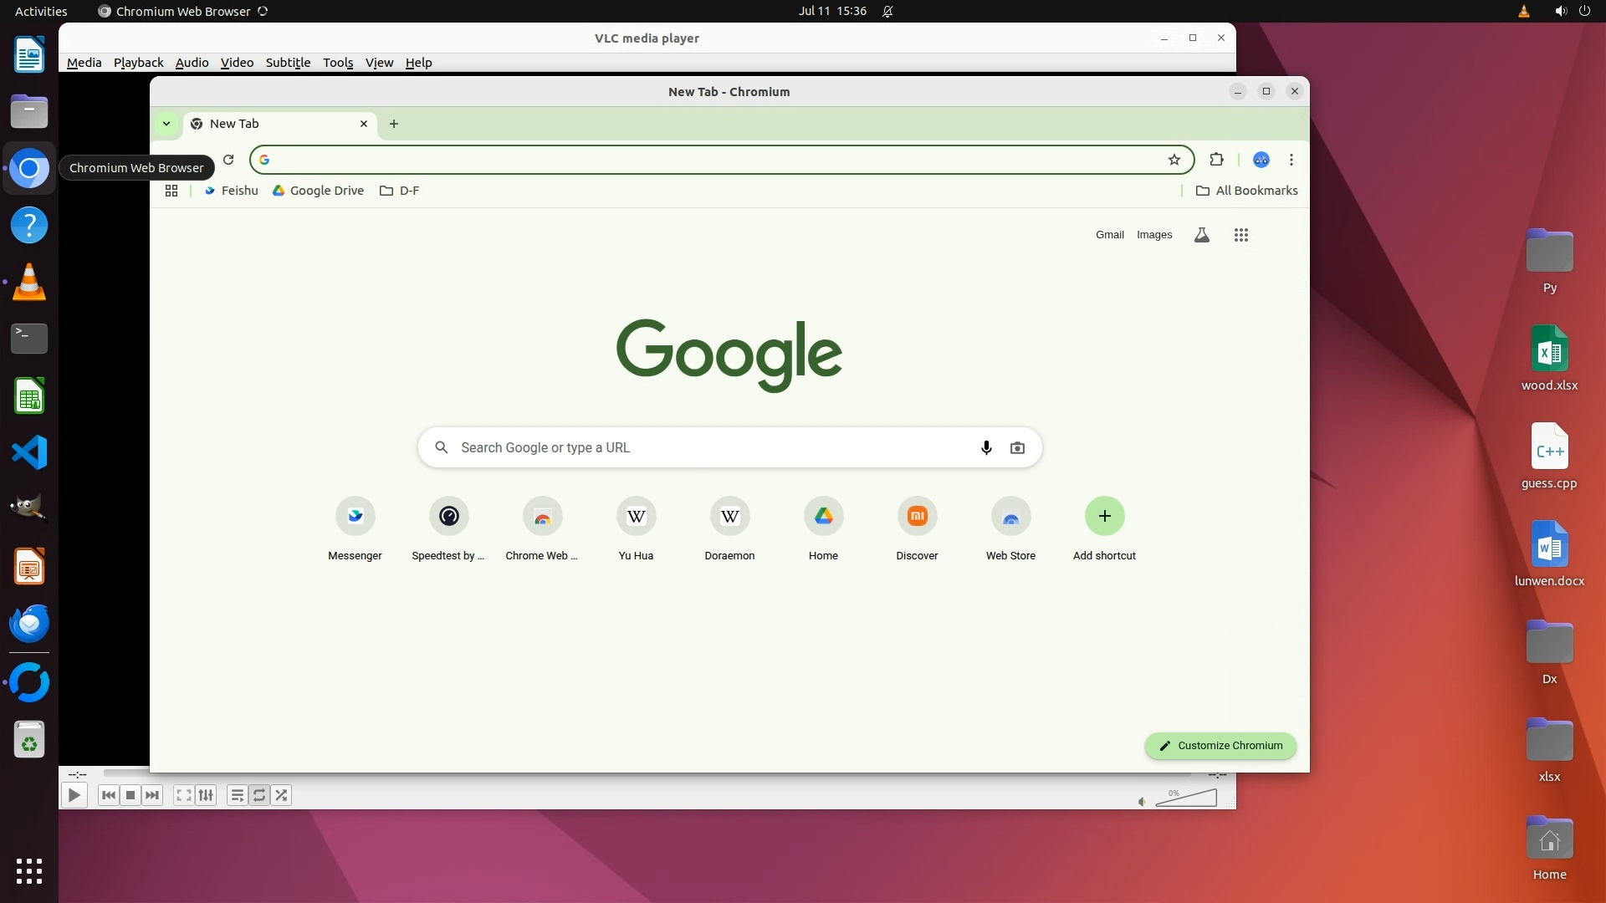
Task: Bookmark this tab with star icon
Action: (1174, 160)
